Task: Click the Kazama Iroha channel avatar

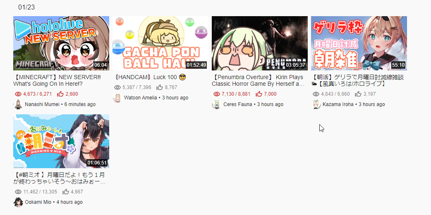Action: (316, 104)
